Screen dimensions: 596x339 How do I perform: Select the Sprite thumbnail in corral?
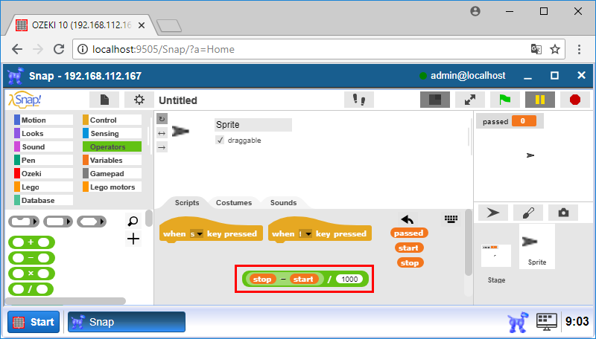536,247
